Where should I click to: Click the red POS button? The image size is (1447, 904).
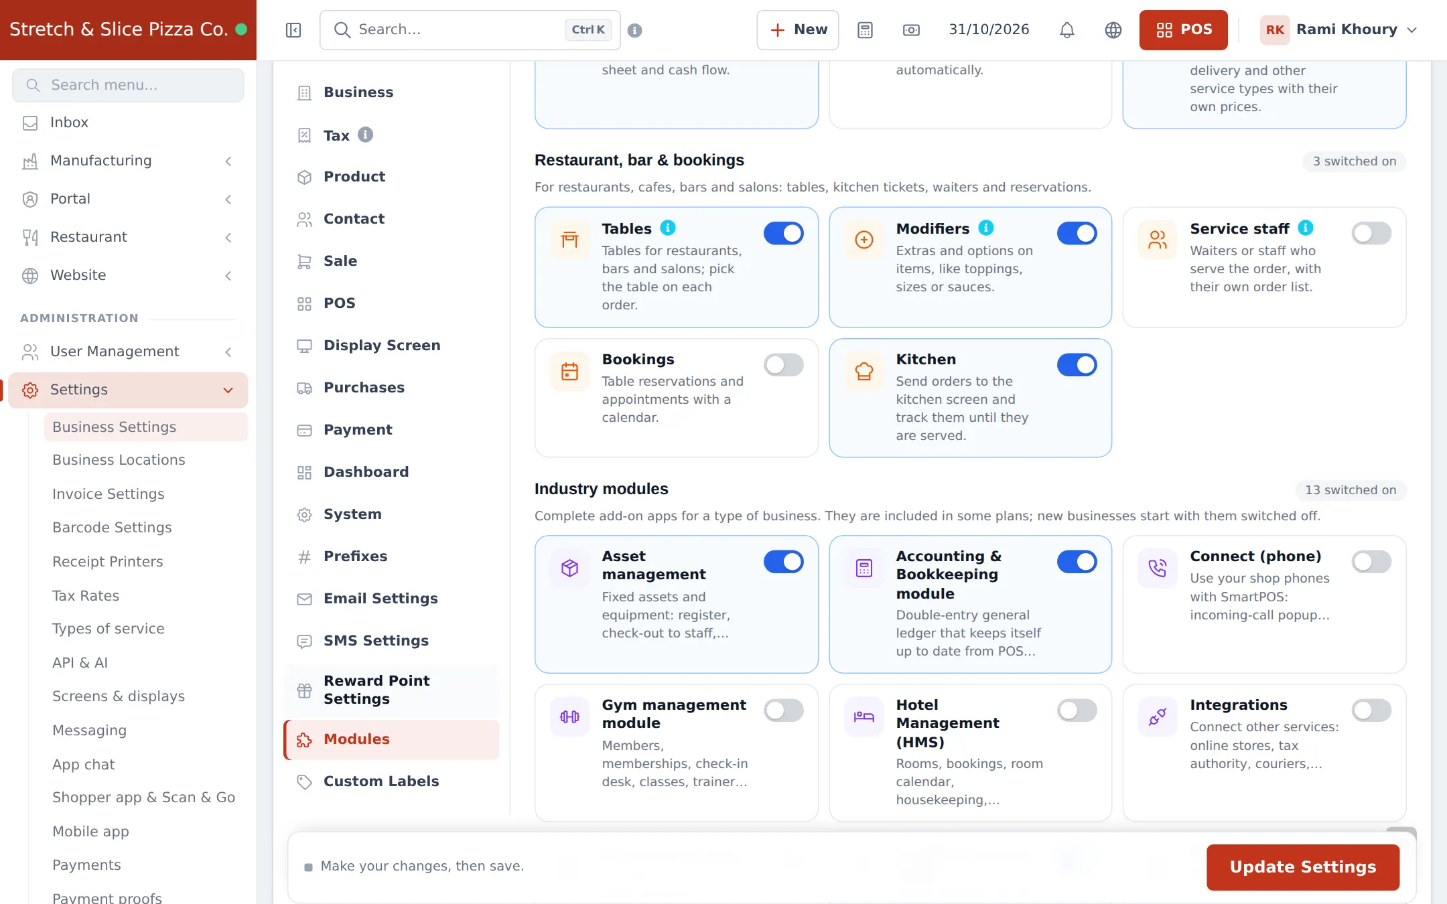pyautogui.click(x=1184, y=30)
